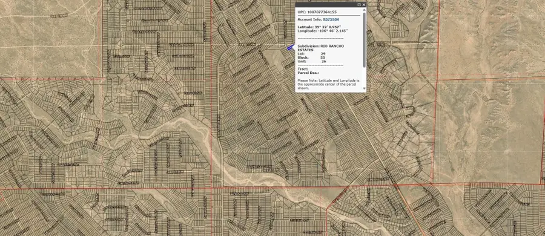This screenshot has width=545, height=236.
Task: Click the UPC 1007077364155 text
Action: [317, 12]
